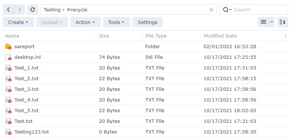This screenshot has width=291, height=139.
Task: Click the 10/17/2021 18:02:05 date cell
Action: tap(230, 111)
